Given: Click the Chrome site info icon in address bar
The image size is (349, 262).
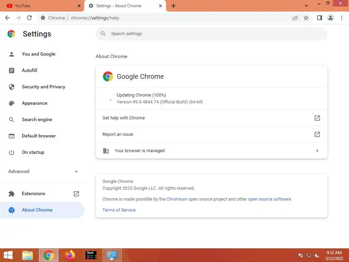Looking at the screenshot, I should click(43, 18).
